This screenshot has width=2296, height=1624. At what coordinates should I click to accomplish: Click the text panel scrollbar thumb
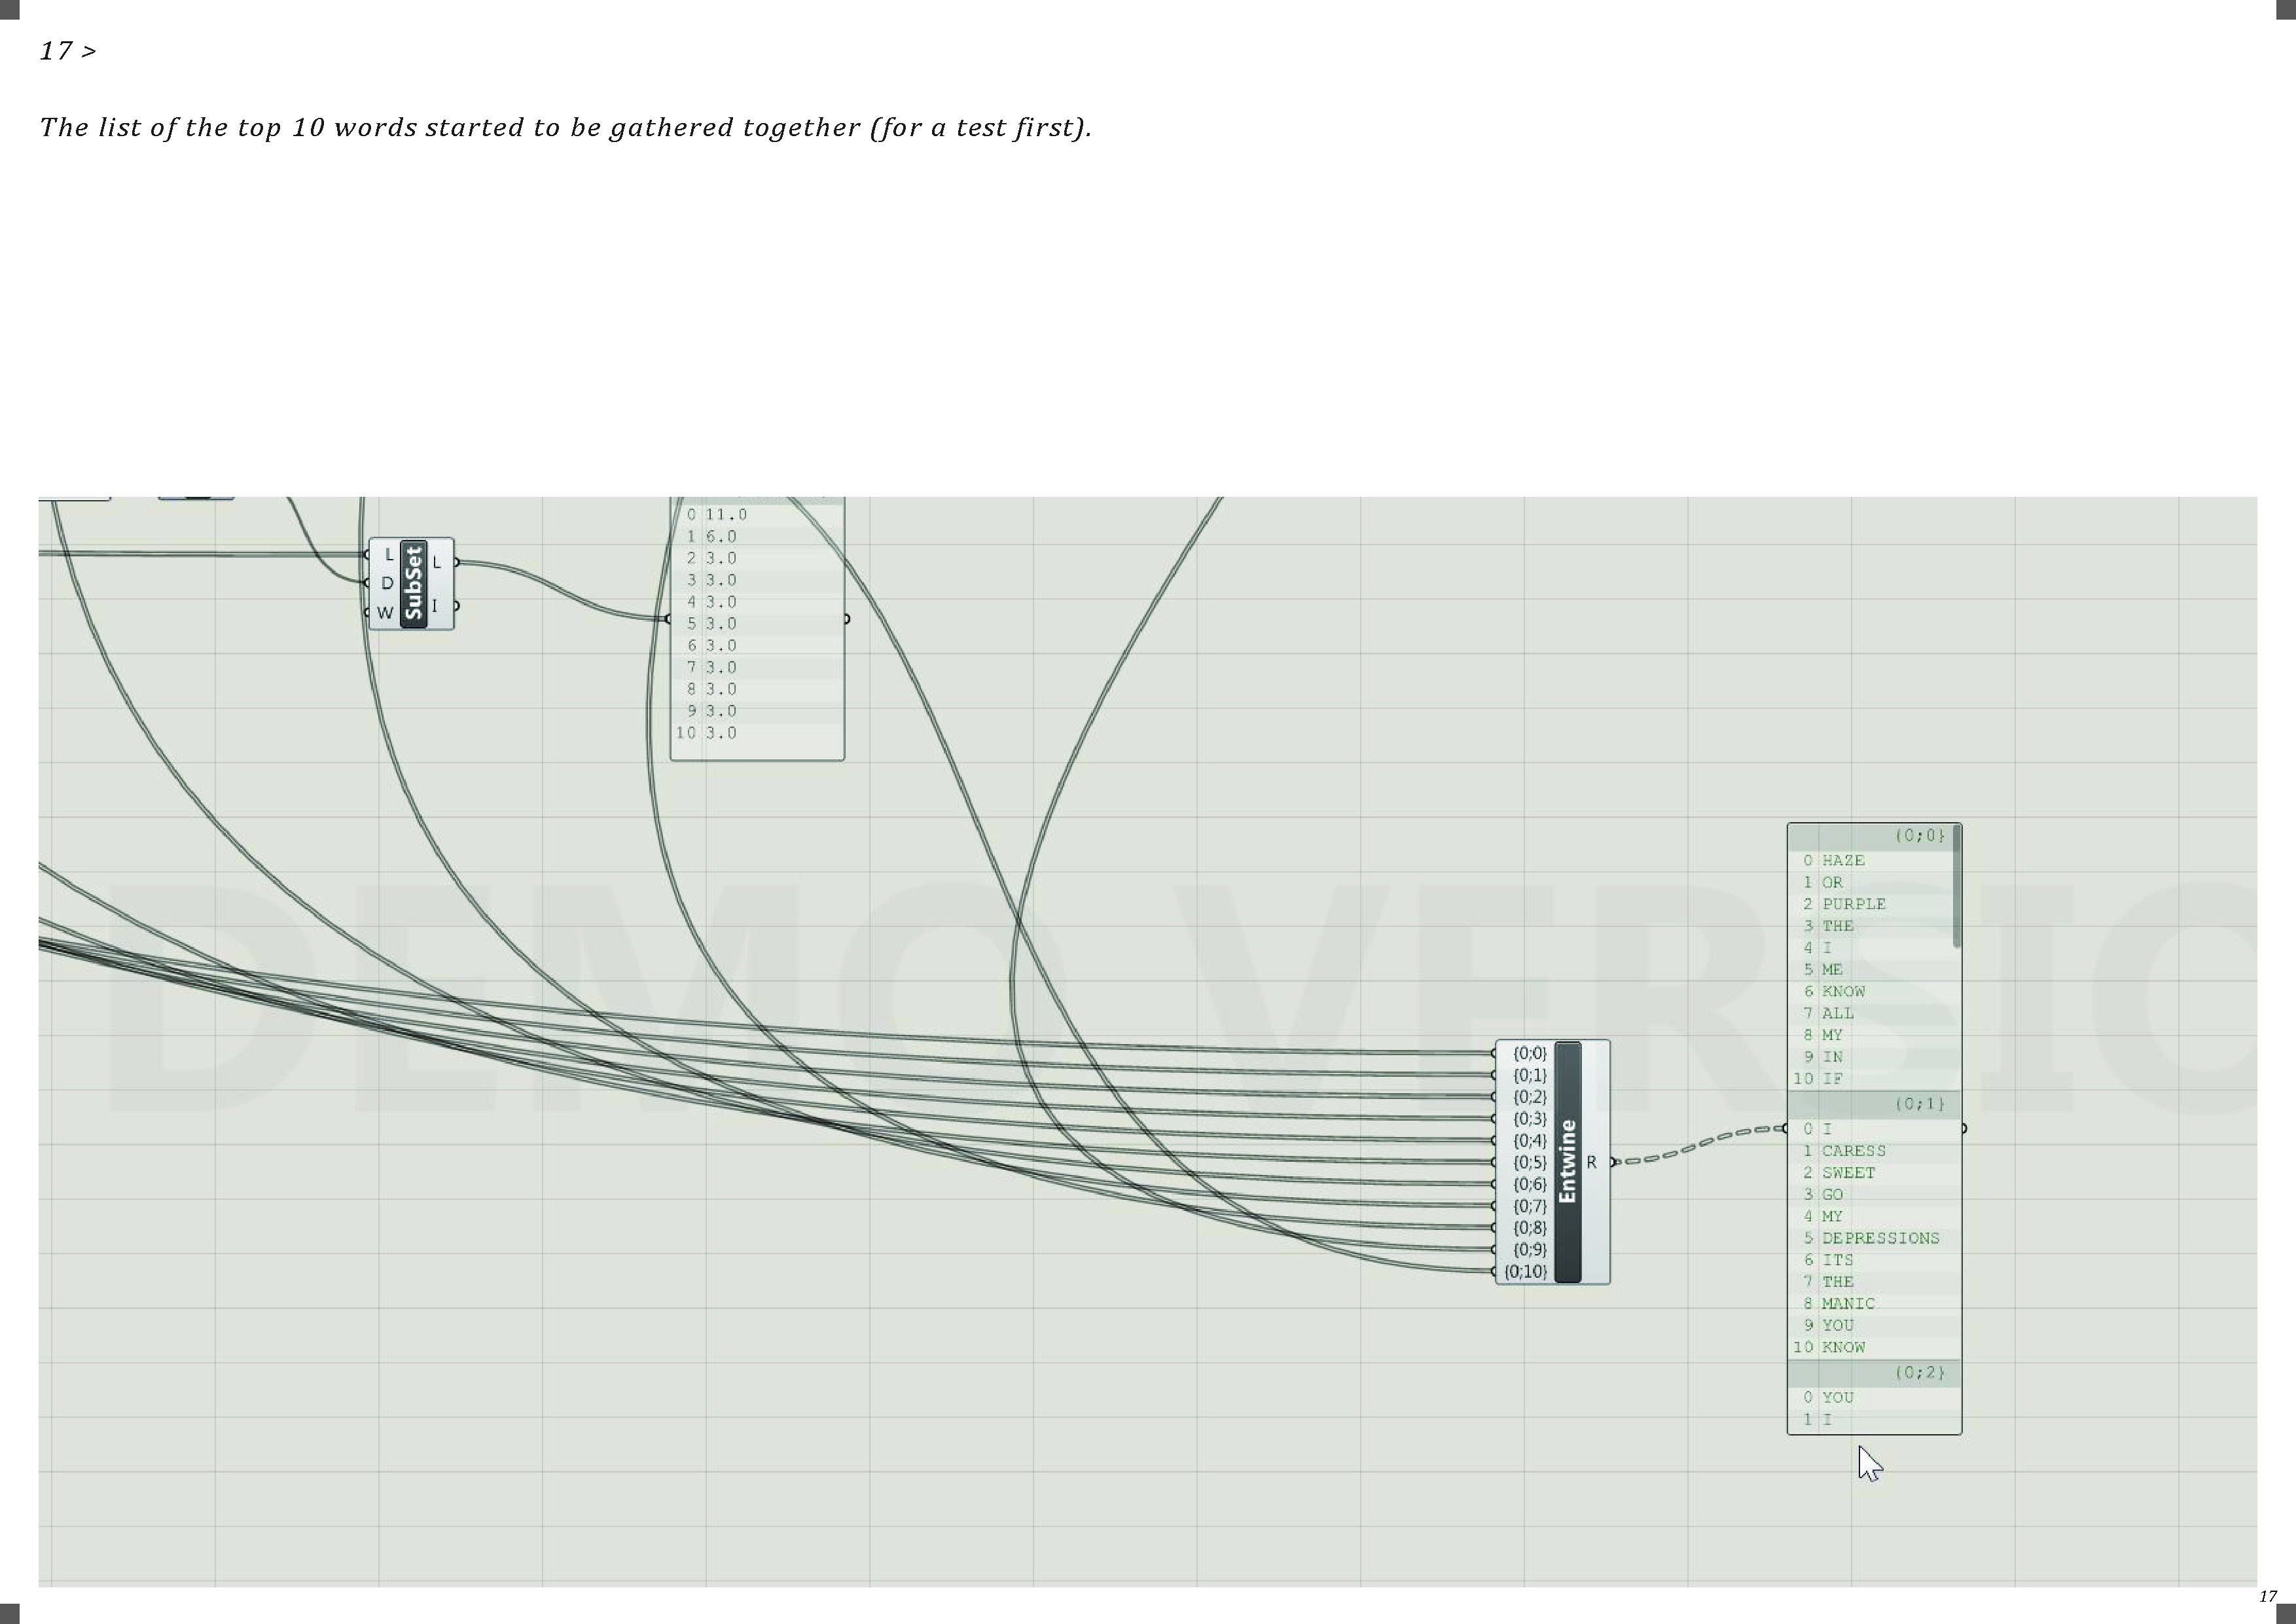click(x=1956, y=887)
